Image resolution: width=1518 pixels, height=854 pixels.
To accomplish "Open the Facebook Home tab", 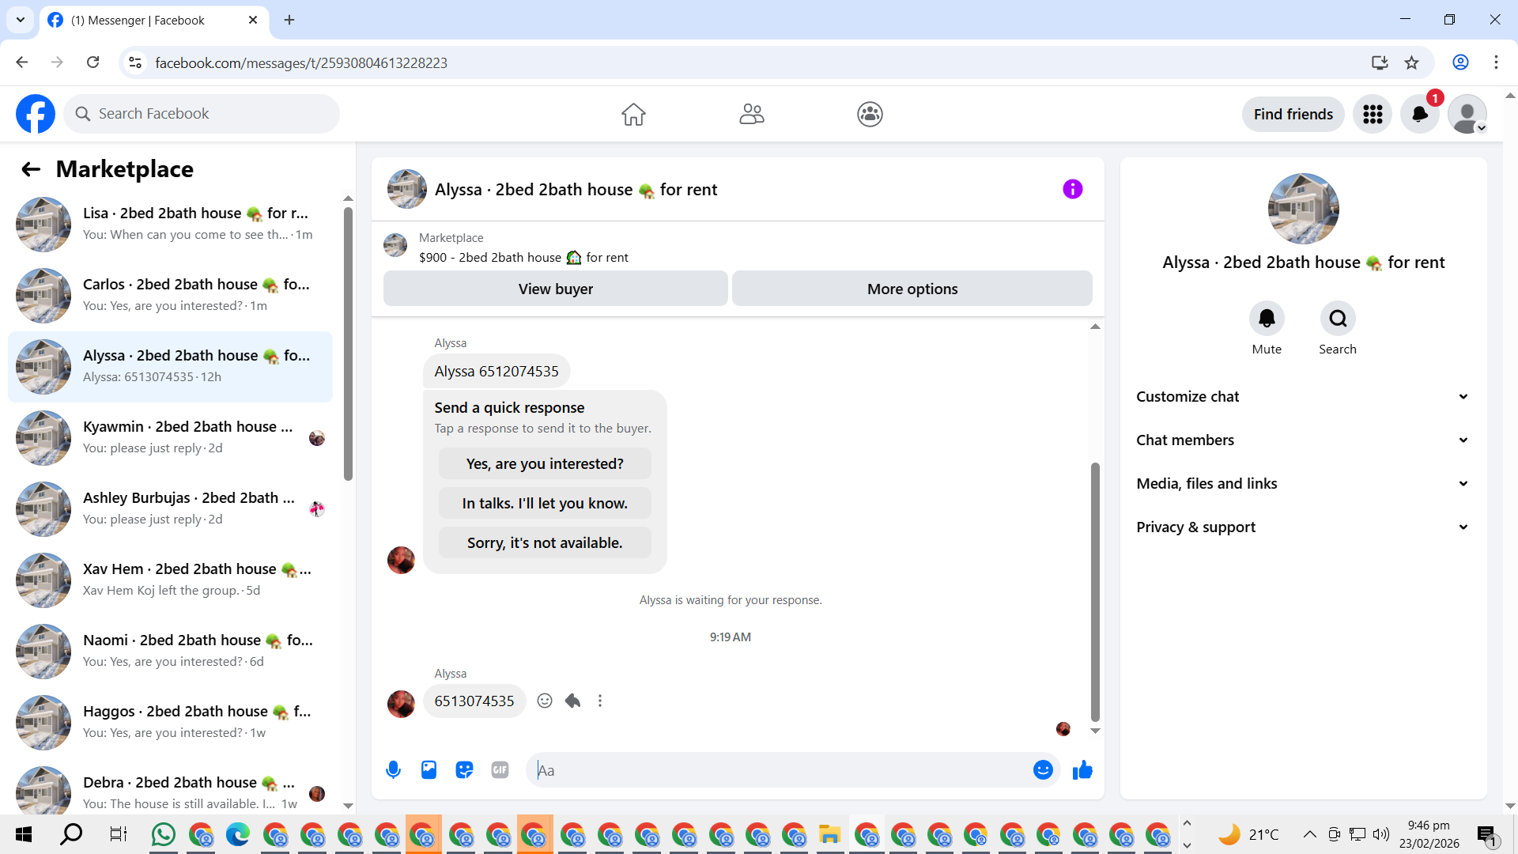I will [x=632, y=114].
